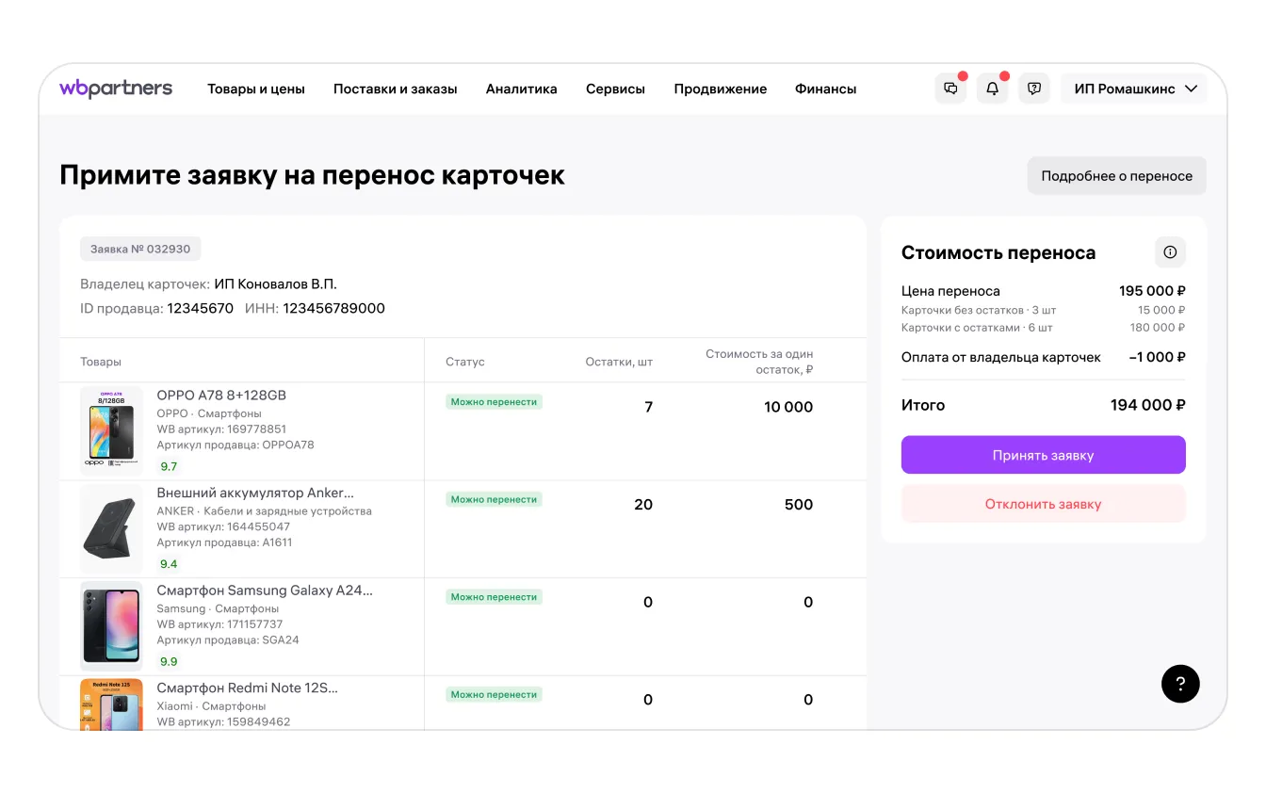Click the Карточки без остатков · 3 шт line
Image resolution: width=1266 pixels, height=793 pixels.
(x=979, y=310)
